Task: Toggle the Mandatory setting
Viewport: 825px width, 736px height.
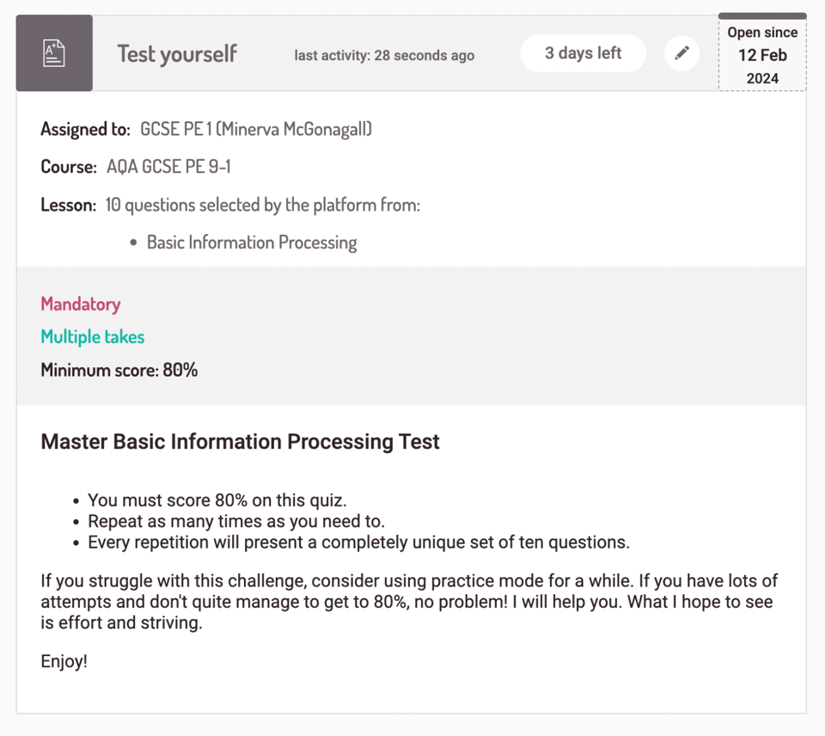Action: tap(80, 304)
